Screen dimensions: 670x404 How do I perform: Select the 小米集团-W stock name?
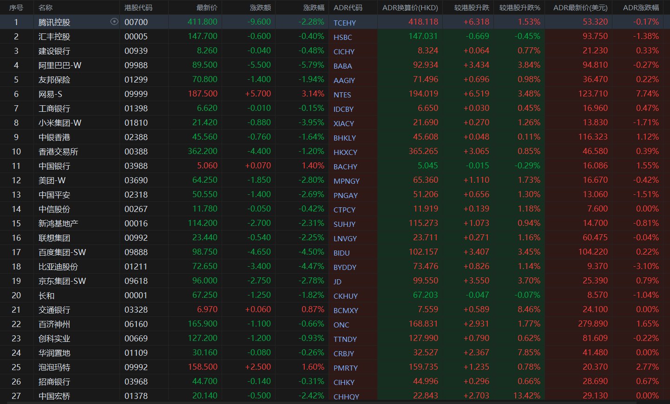(60, 123)
